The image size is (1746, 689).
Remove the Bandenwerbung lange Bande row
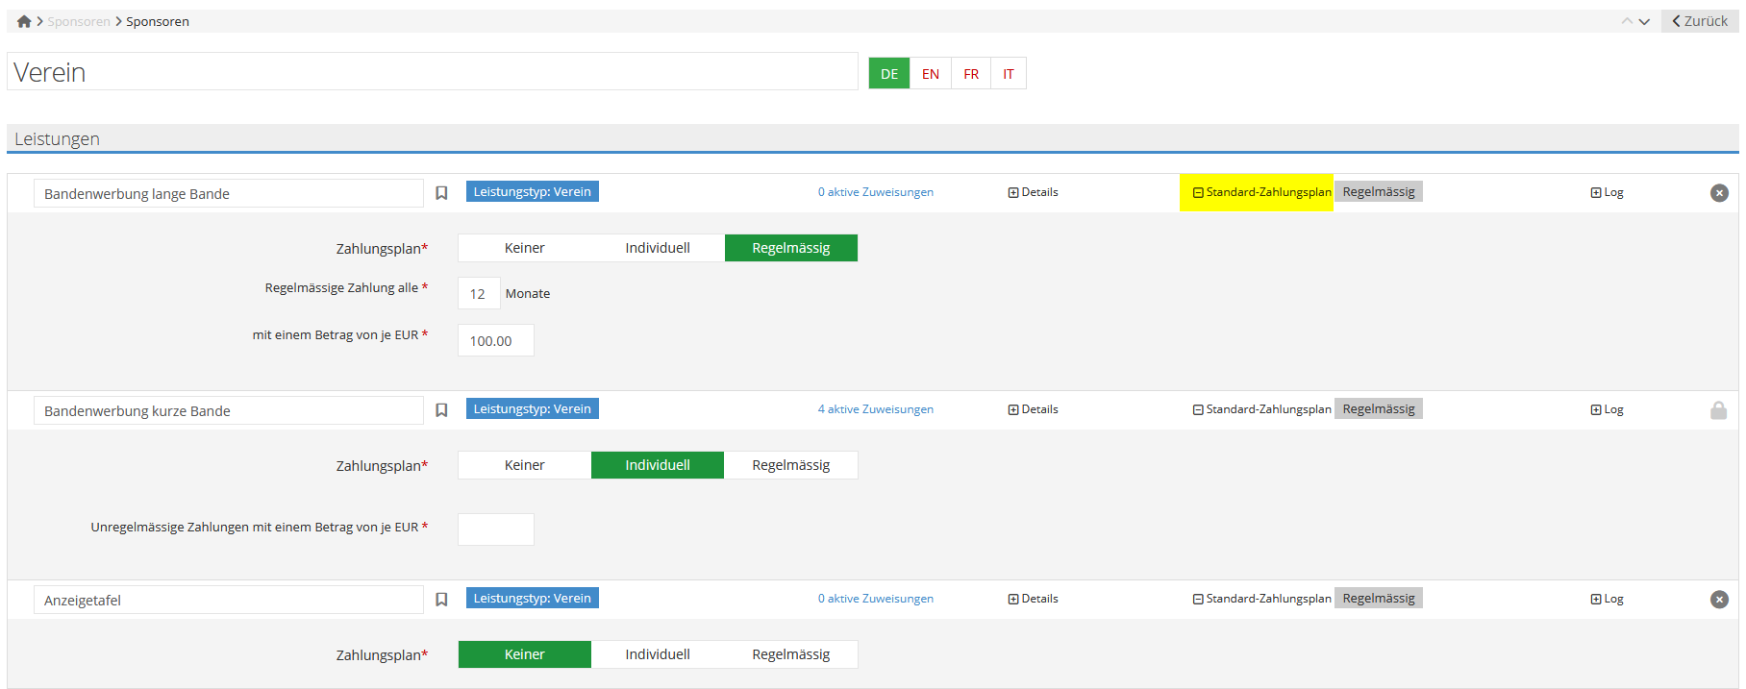click(1719, 193)
